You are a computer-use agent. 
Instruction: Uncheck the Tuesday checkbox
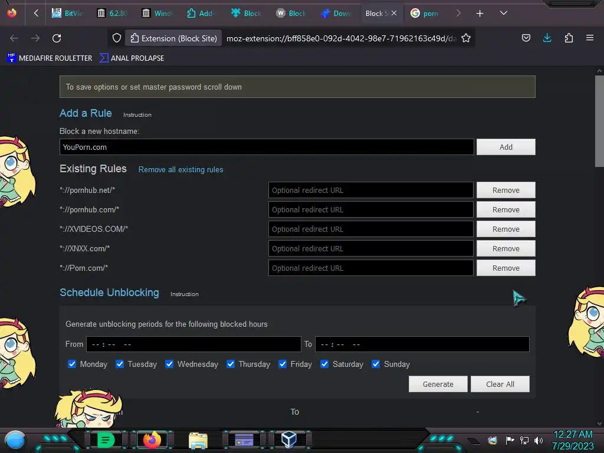click(120, 364)
